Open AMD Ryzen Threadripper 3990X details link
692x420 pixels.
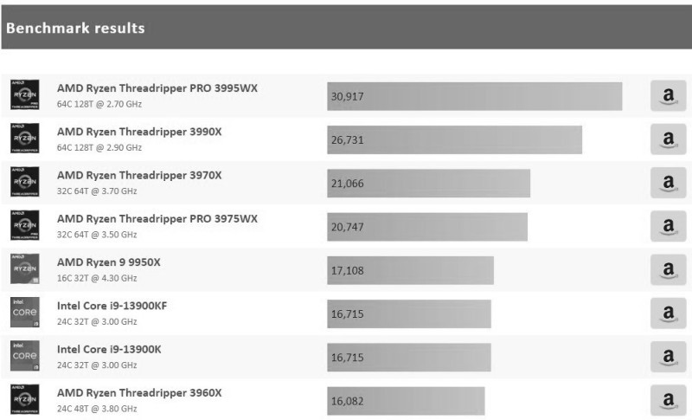tap(139, 132)
